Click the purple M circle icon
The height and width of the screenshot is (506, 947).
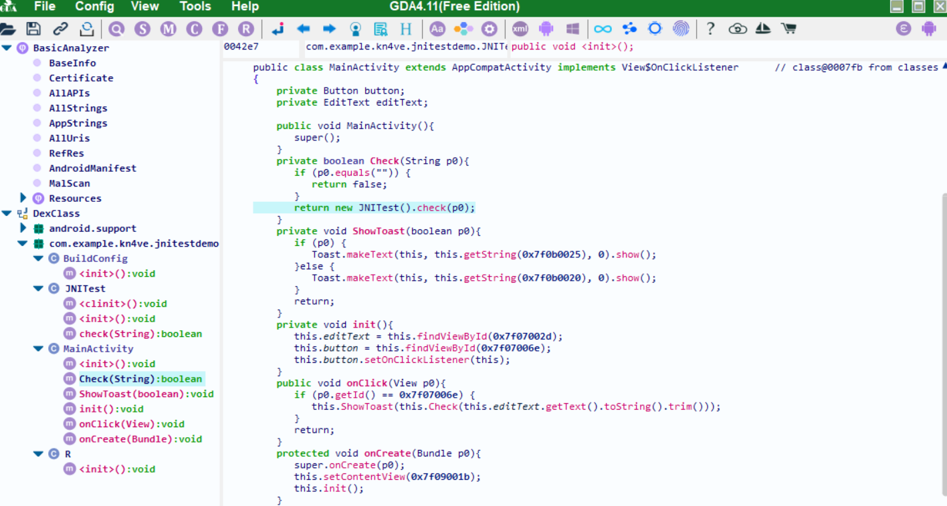pyautogui.click(x=169, y=29)
